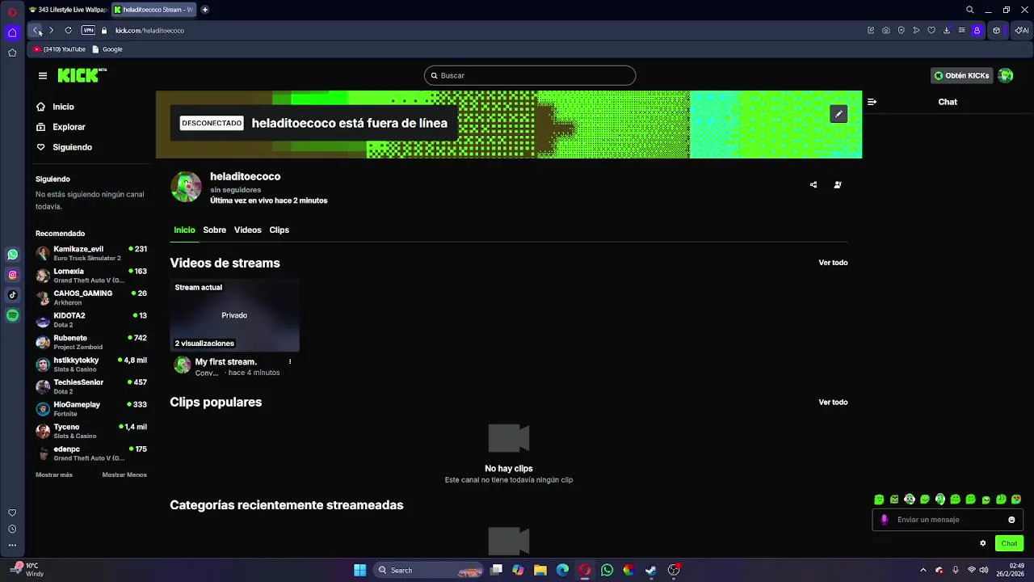
Task: Open the Windows Start menu
Action: [x=360, y=570]
